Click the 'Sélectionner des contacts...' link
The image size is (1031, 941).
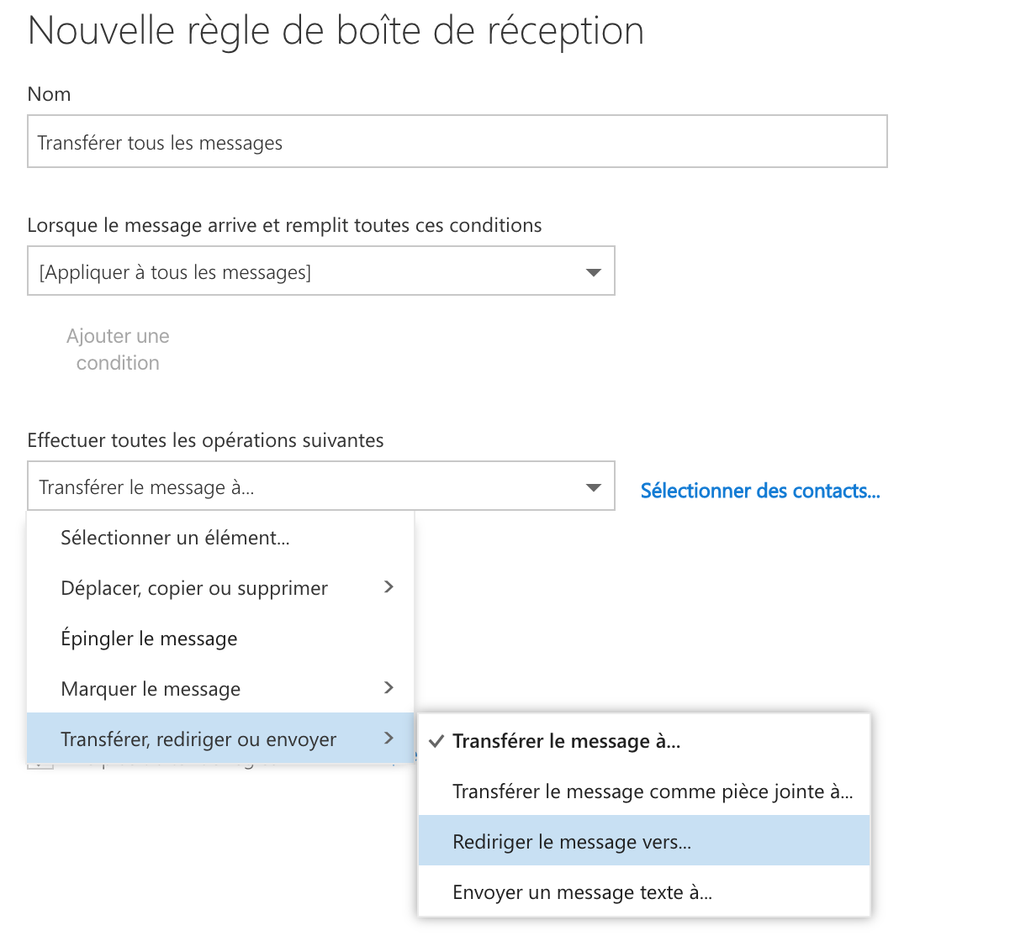pos(759,491)
